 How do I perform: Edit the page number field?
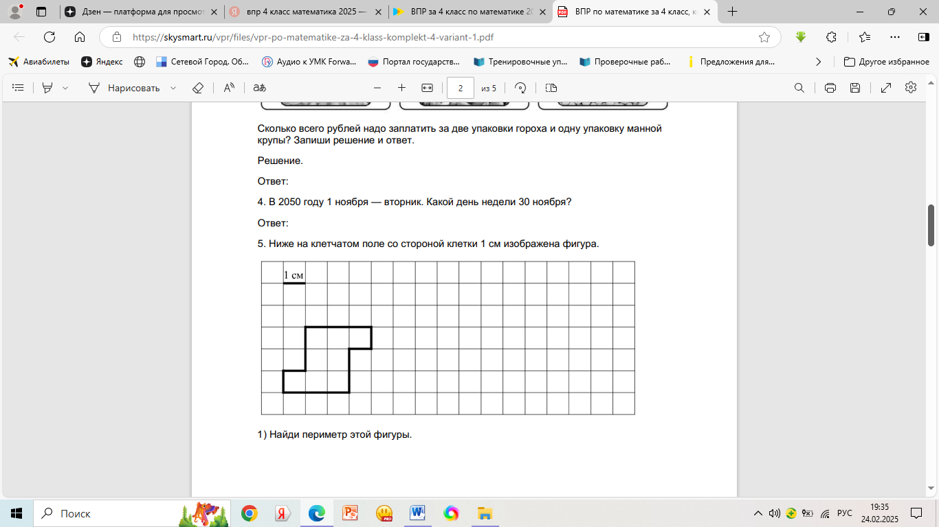(461, 88)
